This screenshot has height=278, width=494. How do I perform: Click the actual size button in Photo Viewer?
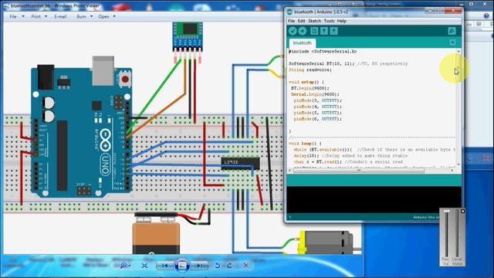144,266
